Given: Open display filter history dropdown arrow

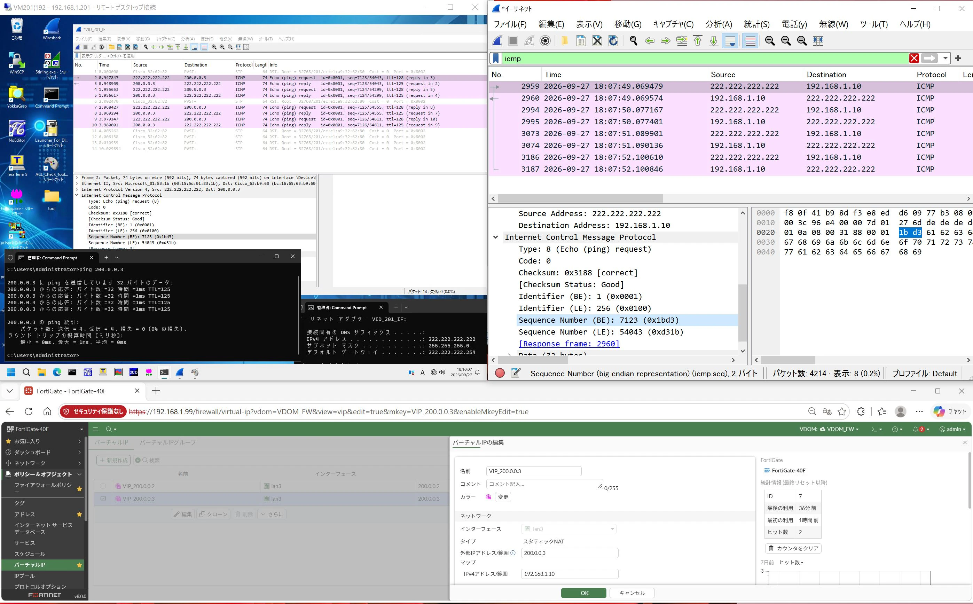Looking at the screenshot, I should pyautogui.click(x=945, y=58).
